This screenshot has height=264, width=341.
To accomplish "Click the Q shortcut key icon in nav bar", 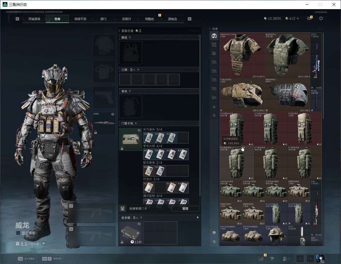I will [17, 19].
